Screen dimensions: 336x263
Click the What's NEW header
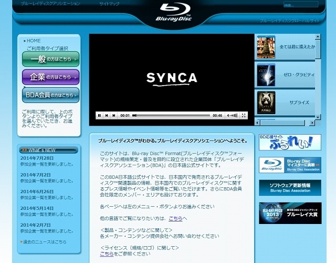(48, 150)
